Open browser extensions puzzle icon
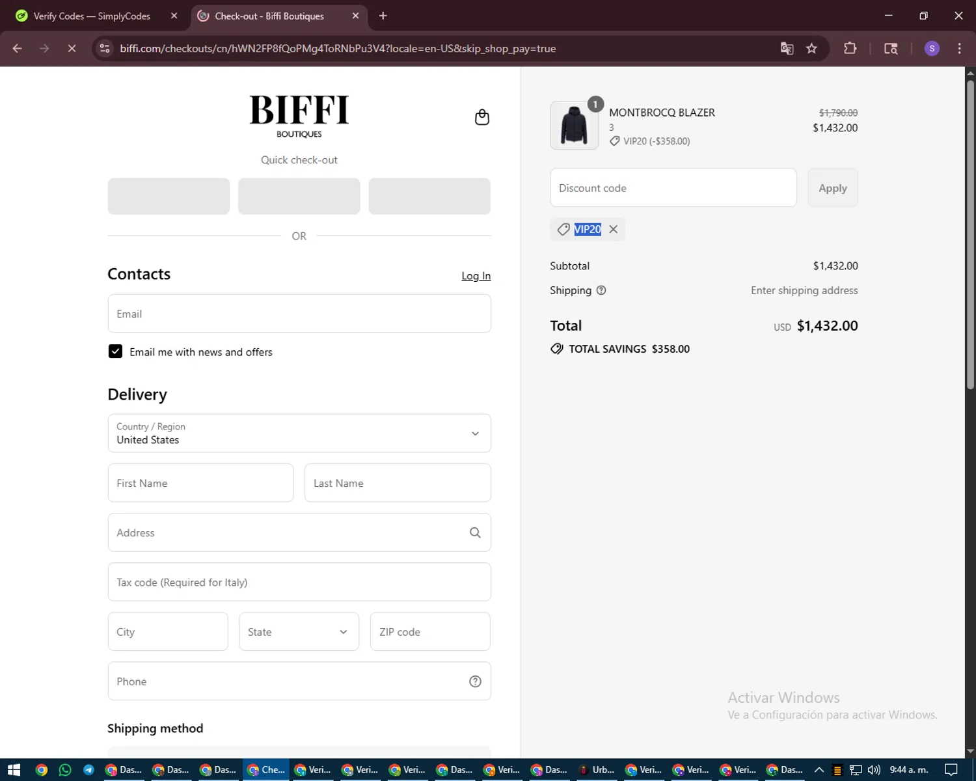 (x=850, y=48)
